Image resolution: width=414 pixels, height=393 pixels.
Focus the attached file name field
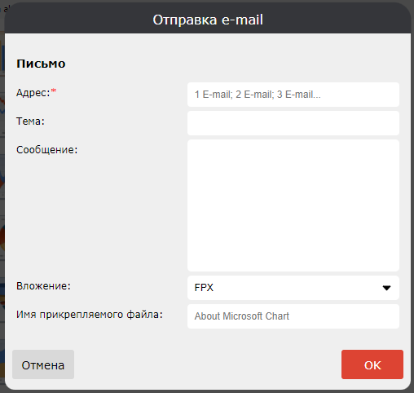(293, 316)
